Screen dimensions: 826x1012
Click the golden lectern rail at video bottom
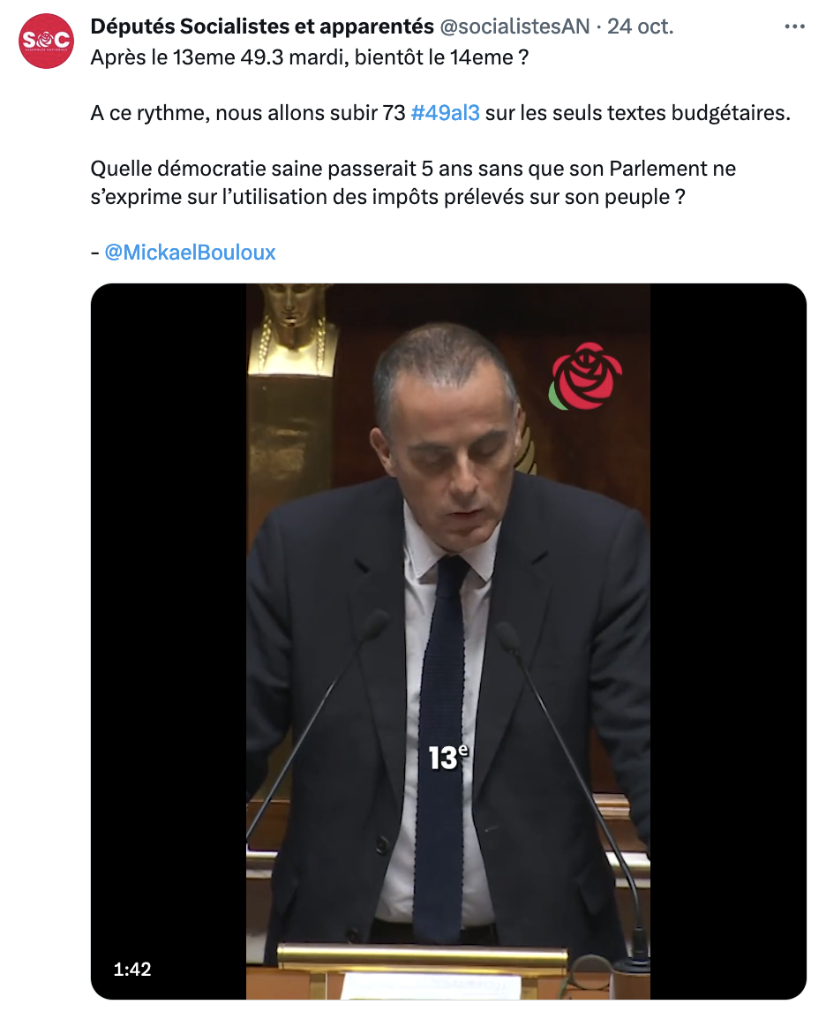pos(423,955)
